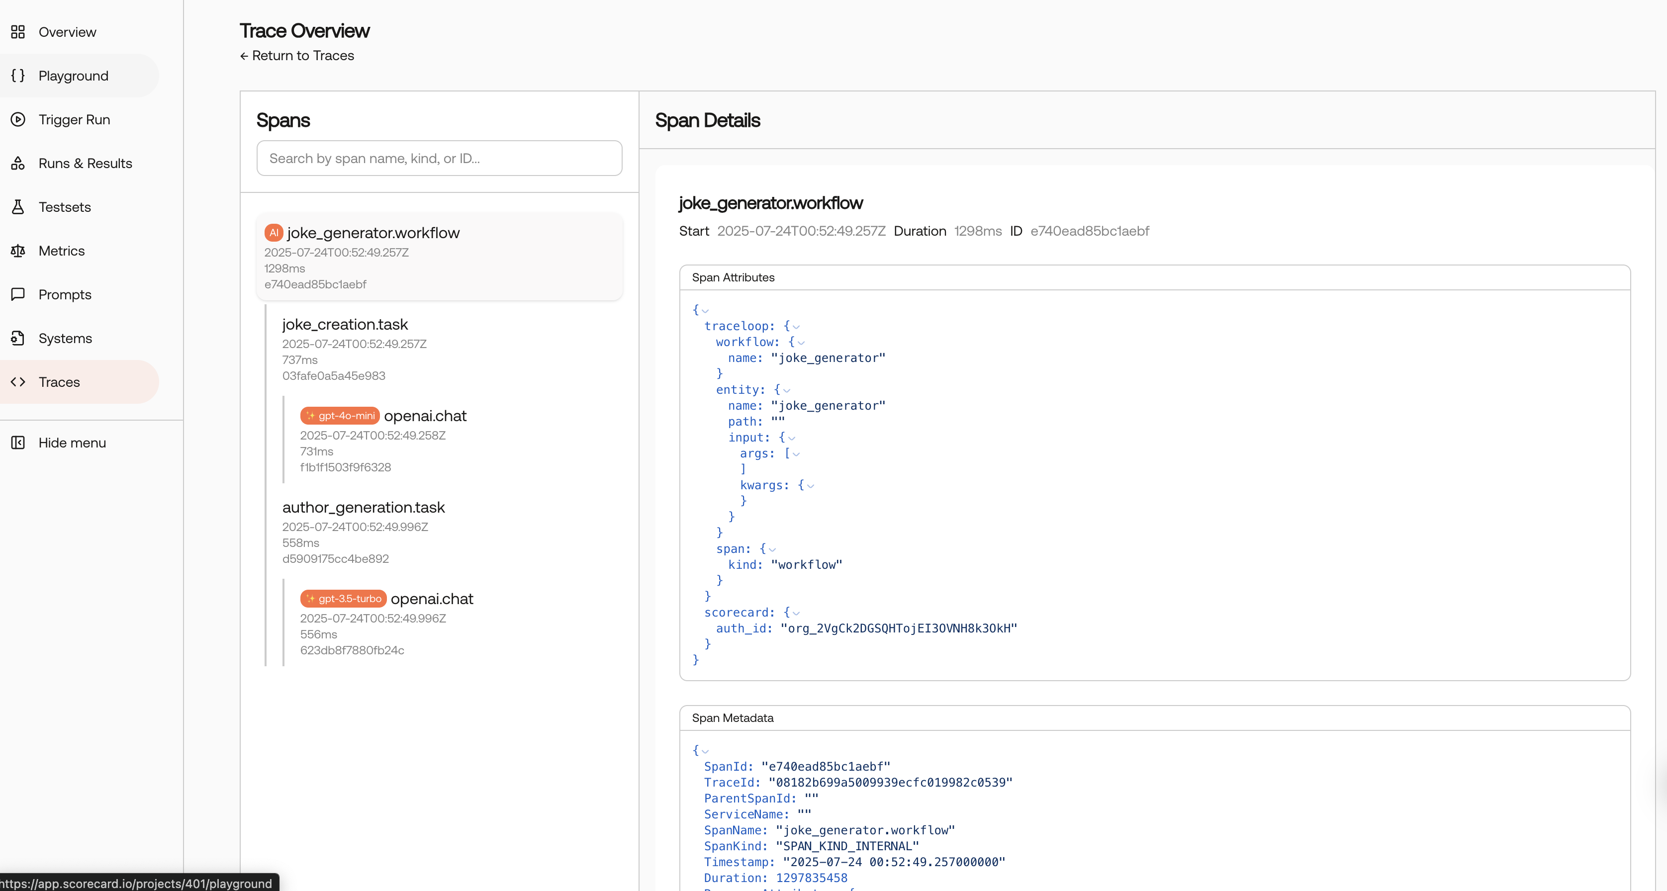Click the Trigger Run play icon

(x=18, y=120)
